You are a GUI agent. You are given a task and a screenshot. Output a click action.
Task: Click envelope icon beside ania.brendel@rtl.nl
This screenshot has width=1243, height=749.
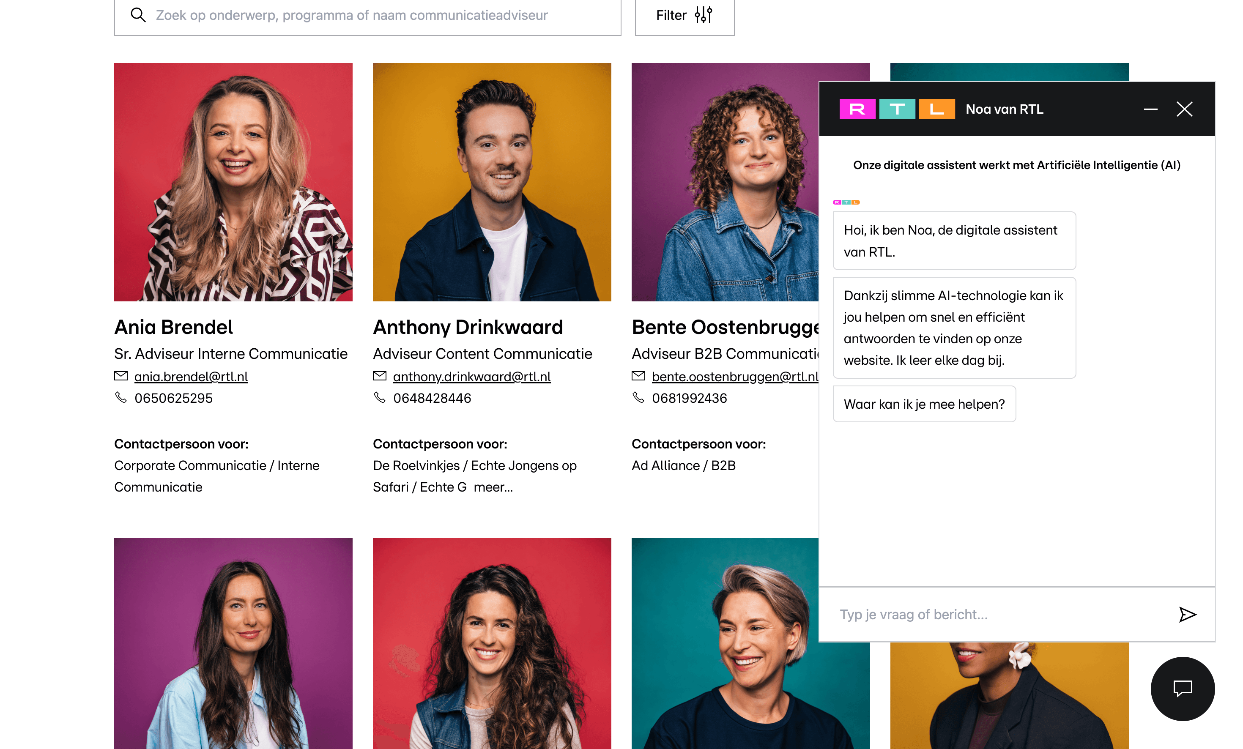coord(121,376)
